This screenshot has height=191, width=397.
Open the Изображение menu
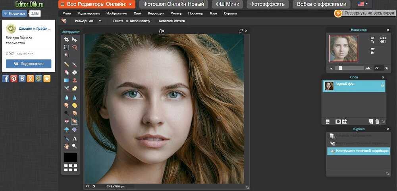[117, 13]
